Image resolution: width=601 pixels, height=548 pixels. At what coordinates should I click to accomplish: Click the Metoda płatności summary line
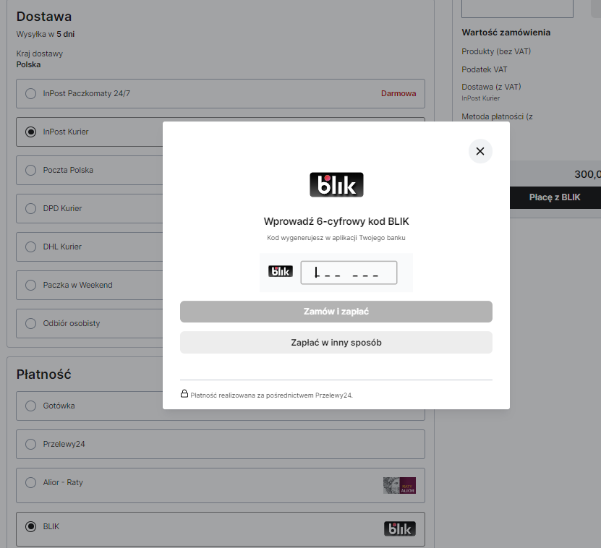click(497, 116)
